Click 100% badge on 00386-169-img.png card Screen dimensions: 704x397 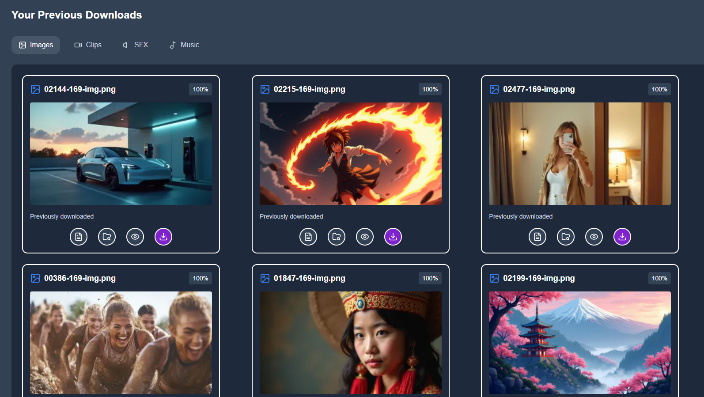pos(201,278)
